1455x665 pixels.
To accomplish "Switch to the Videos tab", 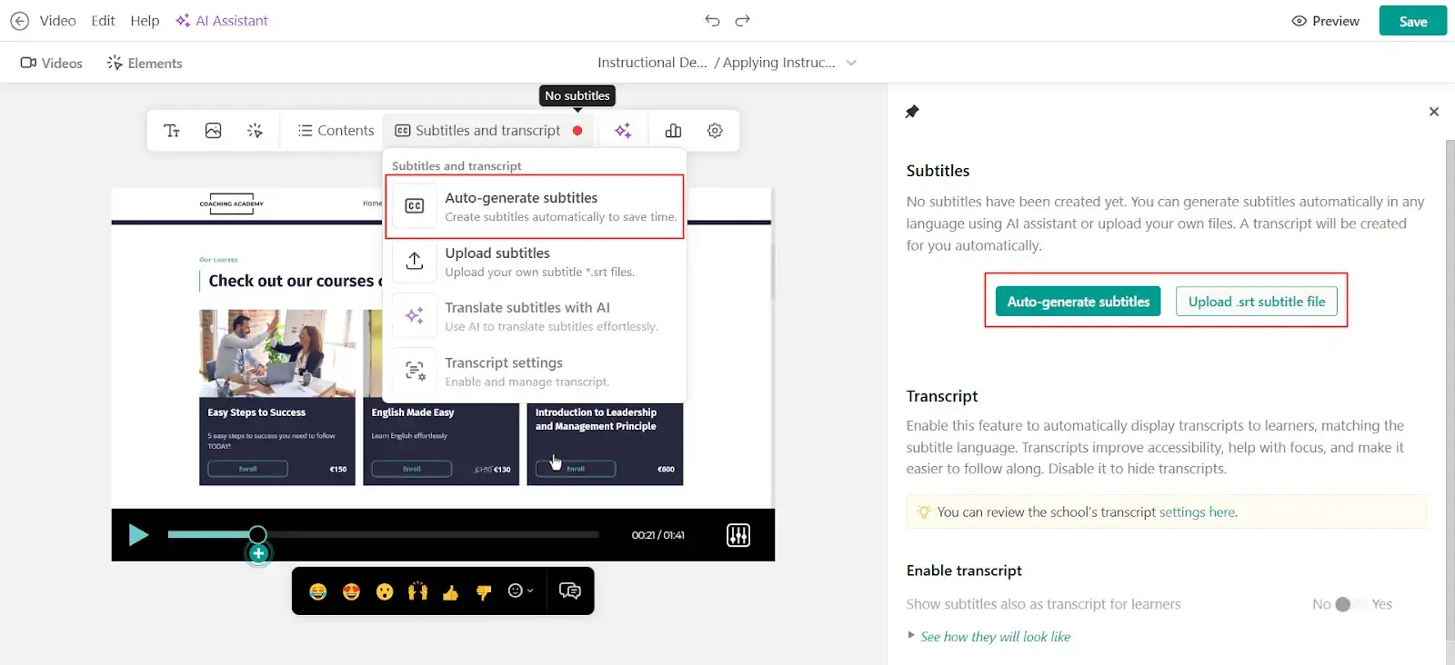I will click(x=51, y=63).
